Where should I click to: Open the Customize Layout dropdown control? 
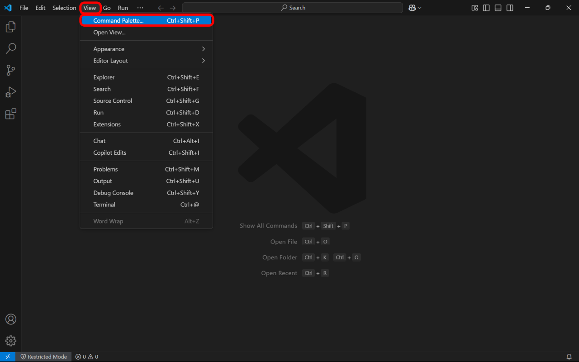474,8
